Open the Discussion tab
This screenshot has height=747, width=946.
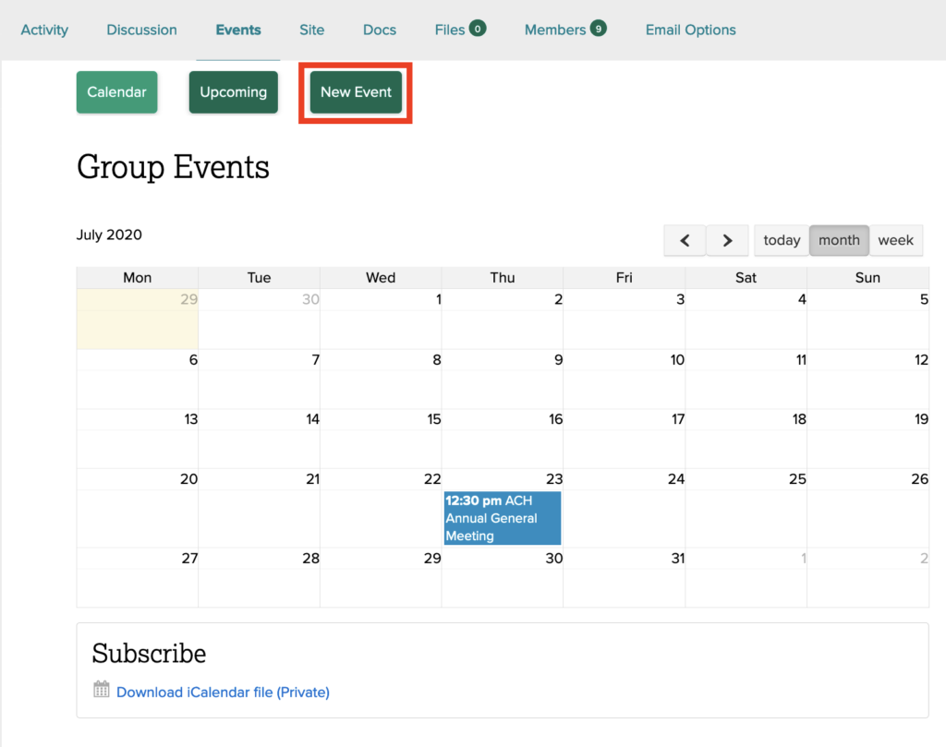pos(141,30)
